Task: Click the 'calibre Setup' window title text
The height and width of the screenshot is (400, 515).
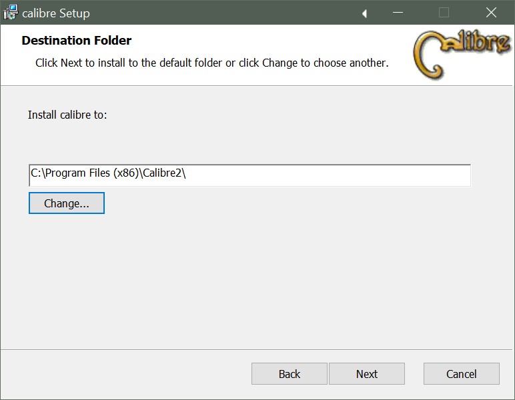Action: pos(56,13)
